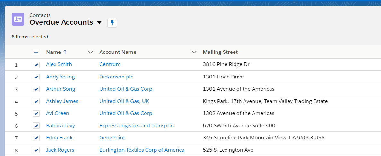Viewport: 381px width, 156px height.
Task: Open the Alex Smith contact
Action: (x=59, y=64)
